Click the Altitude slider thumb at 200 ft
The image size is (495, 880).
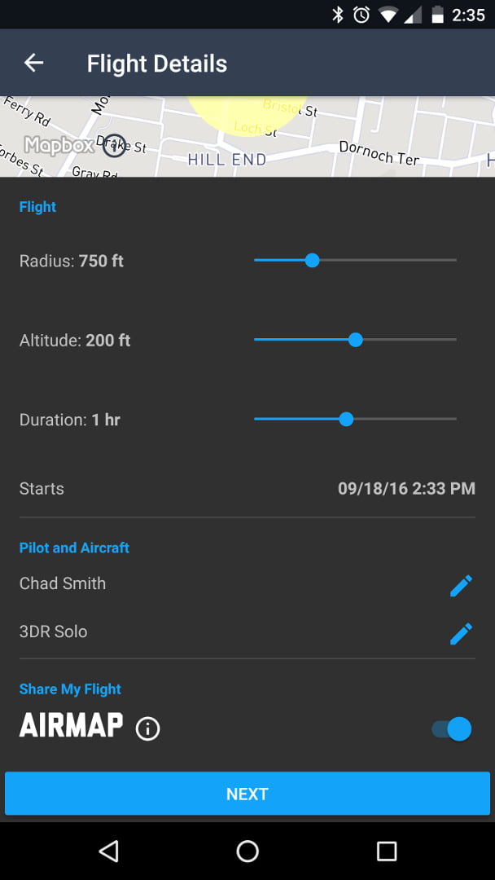tap(356, 340)
